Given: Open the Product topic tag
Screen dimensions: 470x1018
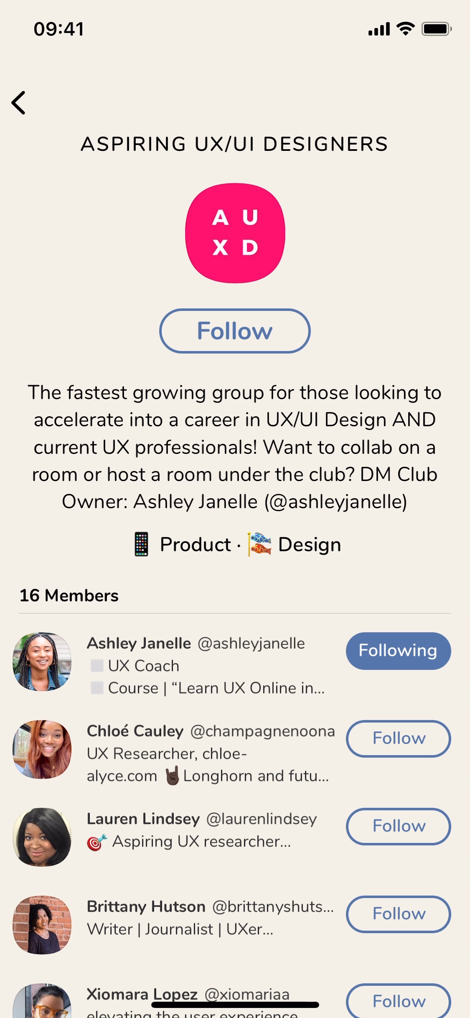Looking at the screenshot, I should pyautogui.click(x=195, y=545).
